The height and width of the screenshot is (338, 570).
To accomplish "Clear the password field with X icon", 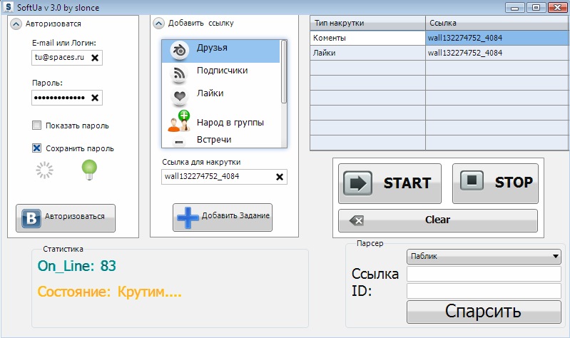I will click(x=95, y=98).
